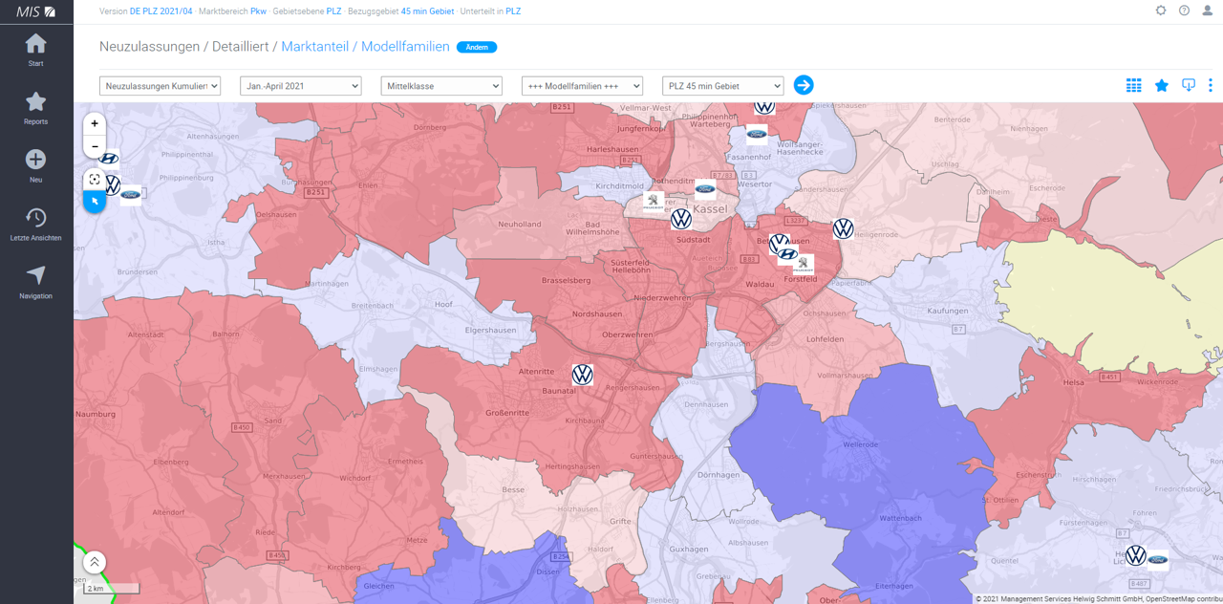Open the Jan.-April 2021 period dropdown
The height and width of the screenshot is (604, 1223).
(x=300, y=86)
